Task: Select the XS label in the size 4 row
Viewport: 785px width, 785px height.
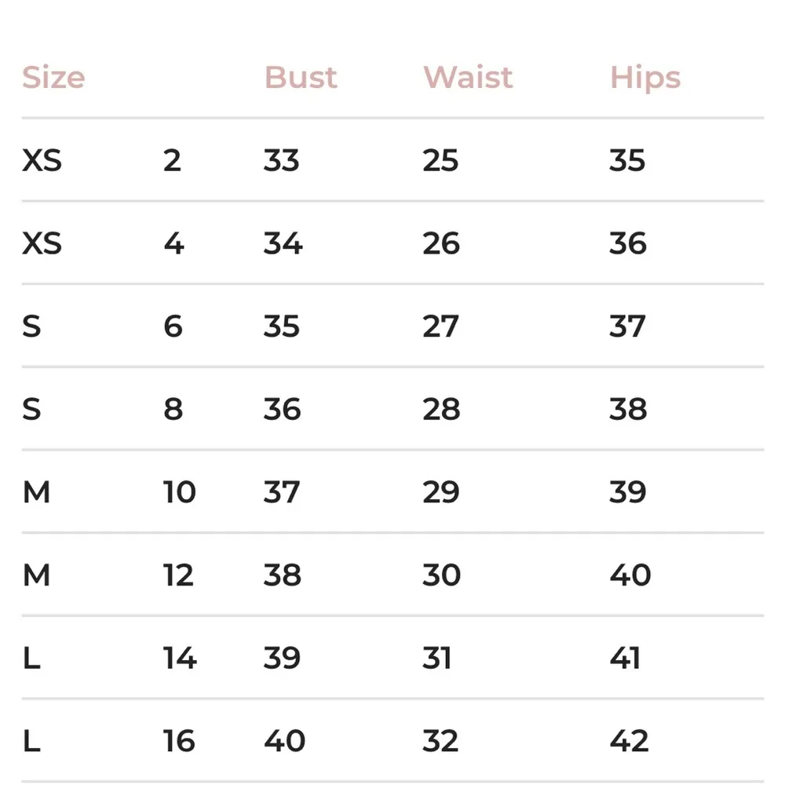Action: 42,243
